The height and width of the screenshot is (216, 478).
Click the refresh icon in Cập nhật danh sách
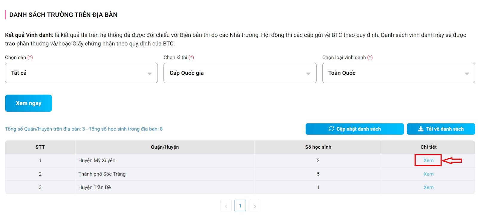pyautogui.click(x=331, y=129)
